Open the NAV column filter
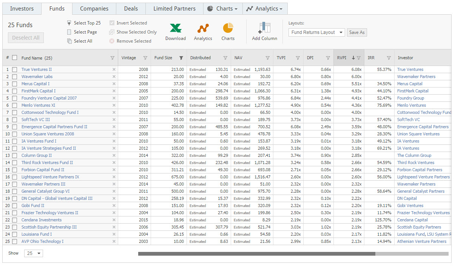455x270 pixels. click(268, 58)
